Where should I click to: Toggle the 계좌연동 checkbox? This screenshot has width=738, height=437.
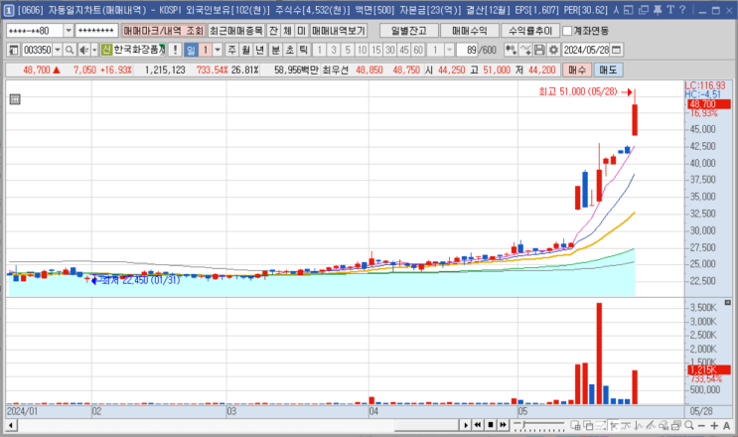click(567, 31)
